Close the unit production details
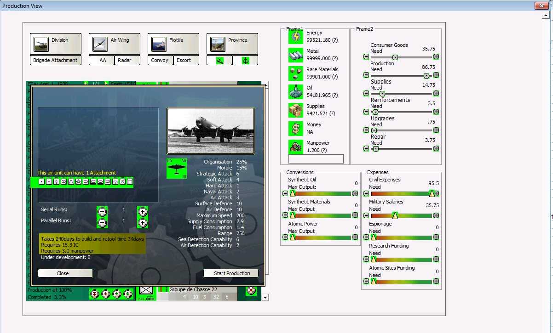 64,273
